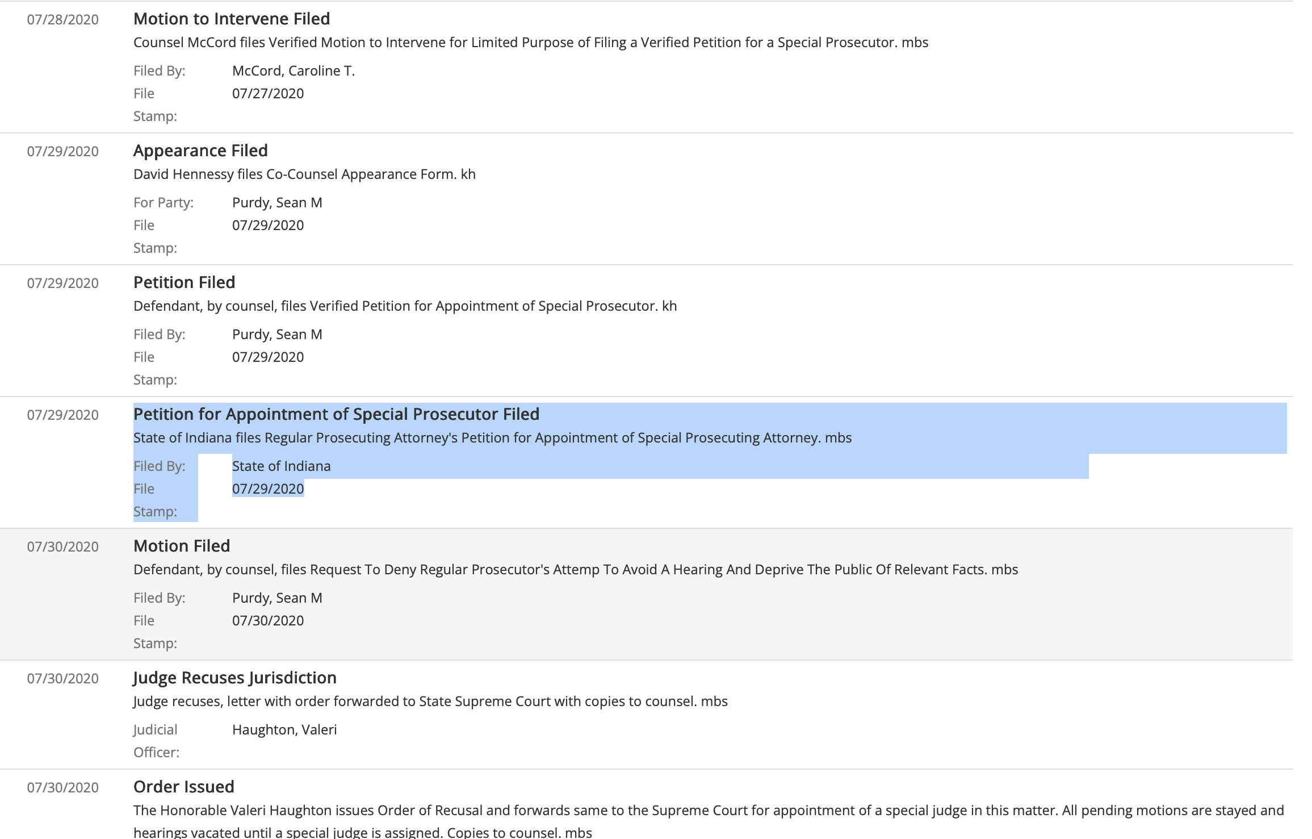Click the 07/28/2020 date in the left column
Screen dimensions: 1312x839
(x=62, y=20)
